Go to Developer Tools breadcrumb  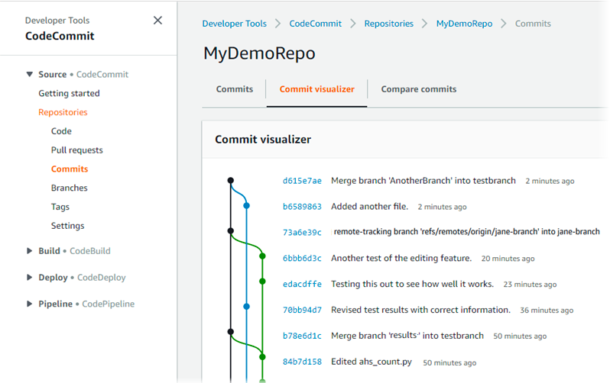point(234,24)
